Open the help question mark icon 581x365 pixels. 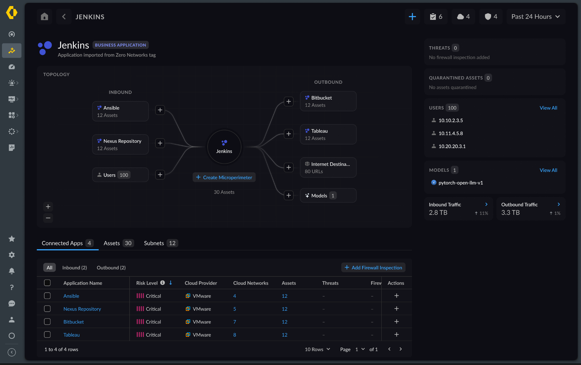coord(12,287)
